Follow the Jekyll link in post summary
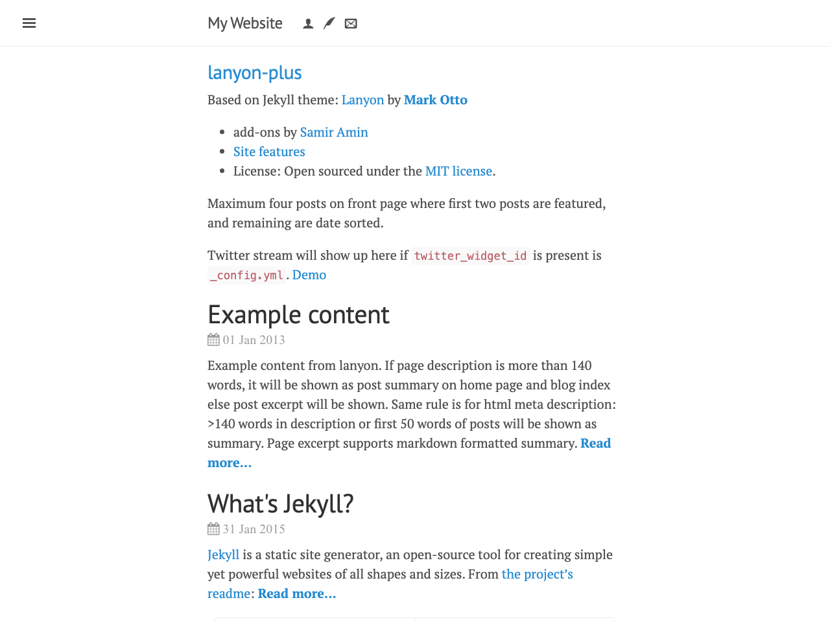This screenshot has height=622, width=830. (223, 555)
